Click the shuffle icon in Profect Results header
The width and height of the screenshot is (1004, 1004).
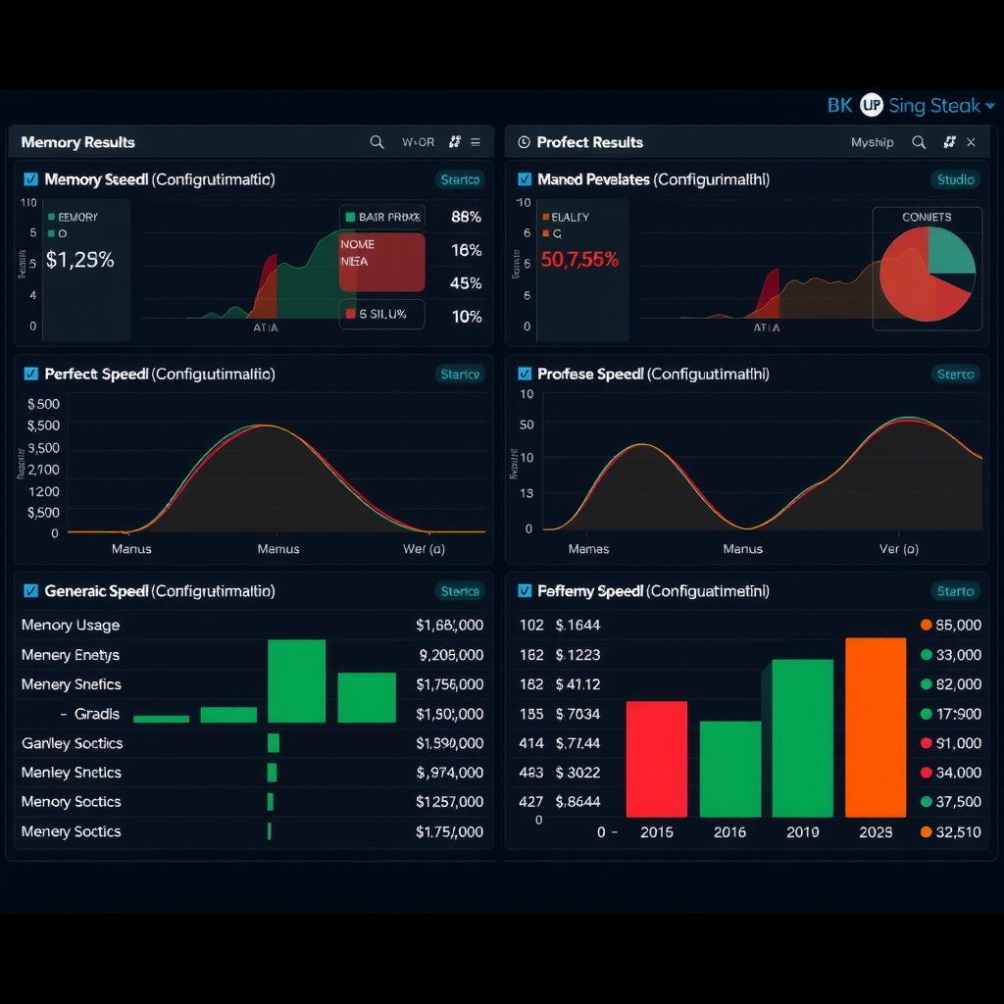(947, 141)
